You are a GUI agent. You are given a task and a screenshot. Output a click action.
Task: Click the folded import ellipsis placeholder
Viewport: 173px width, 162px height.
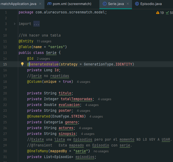pyautogui.click(x=37, y=24)
